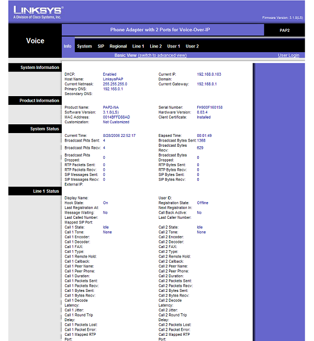This screenshot has height=341, width=314.
Task: Open the User 2 tab
Action: click(x=192, y=46)
